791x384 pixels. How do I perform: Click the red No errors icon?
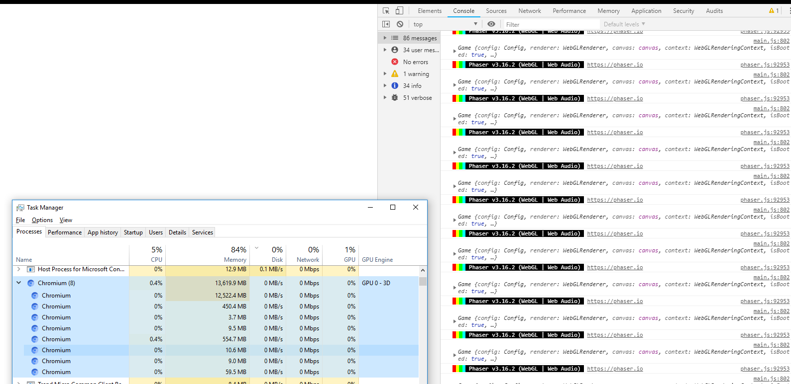(395, 62)
